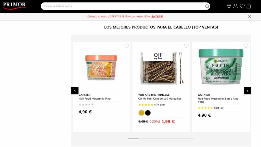This screenshot has width=261, height=147.
Task: Select the black color swatch
Action: click(x=148, y=113)
